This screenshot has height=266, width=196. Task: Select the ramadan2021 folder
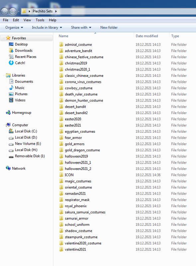click(75, 194)
